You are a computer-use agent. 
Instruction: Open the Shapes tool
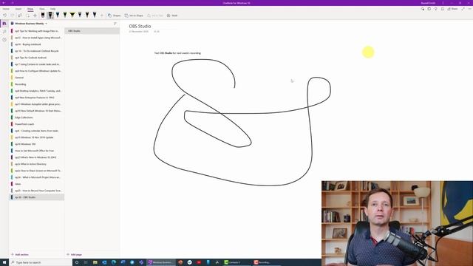[115, 16]
